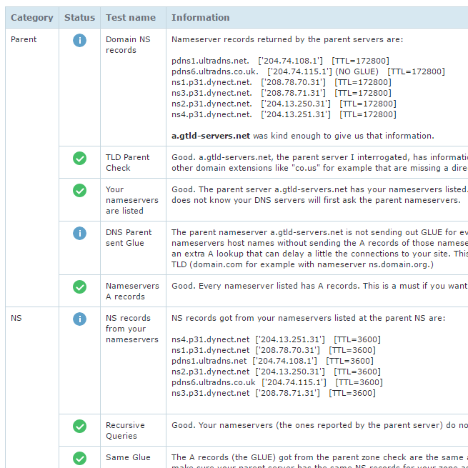Click the ns2.p31.dynect.net TTL=3600 record line
The height and width of the screenshot is (468, 468).
tap(276, 372)
